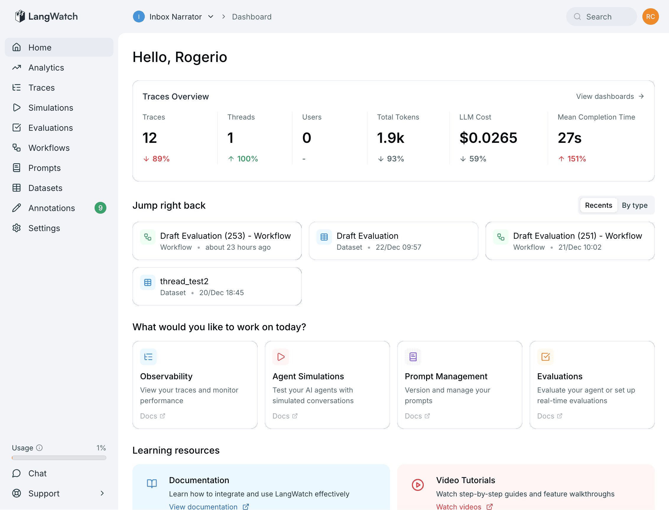Go to Dashboard via the breadcrumb

click(251, 17)
